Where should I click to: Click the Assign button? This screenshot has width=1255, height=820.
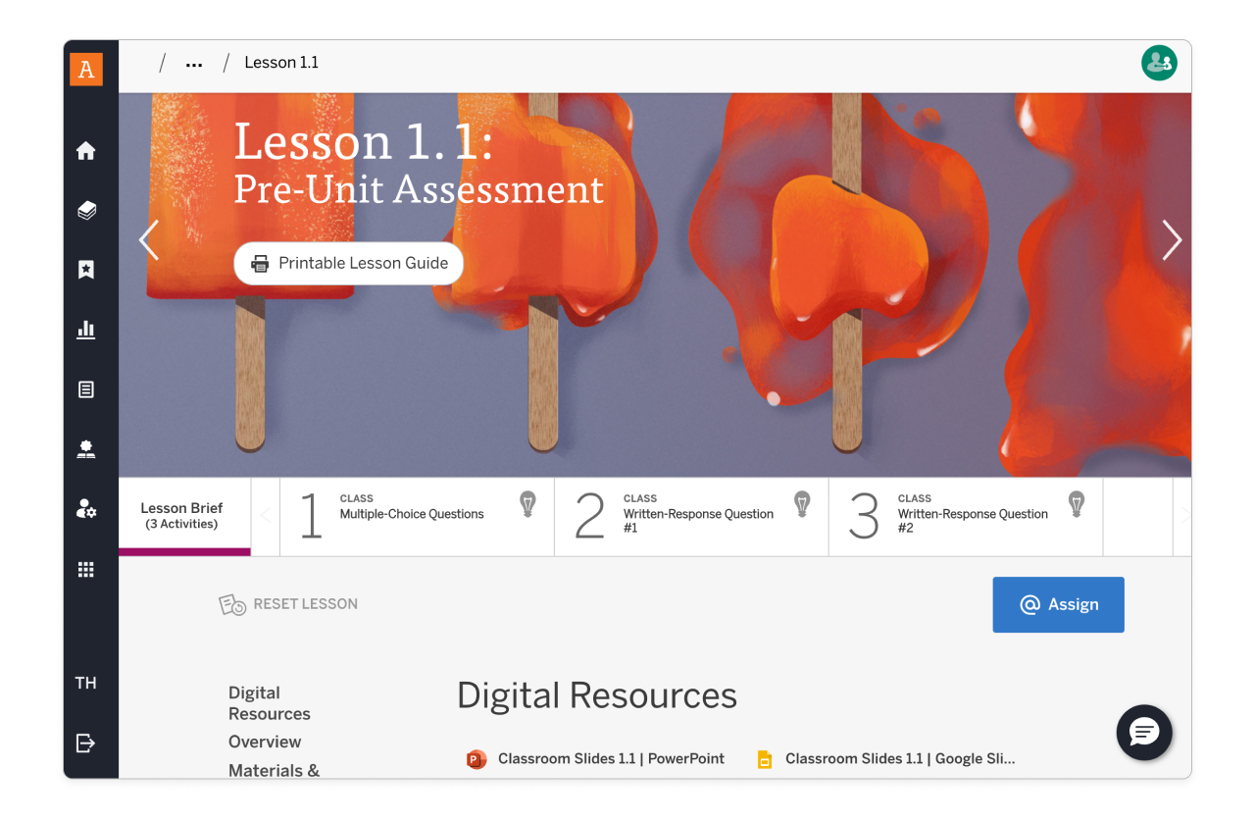[x=1058, y=604]
